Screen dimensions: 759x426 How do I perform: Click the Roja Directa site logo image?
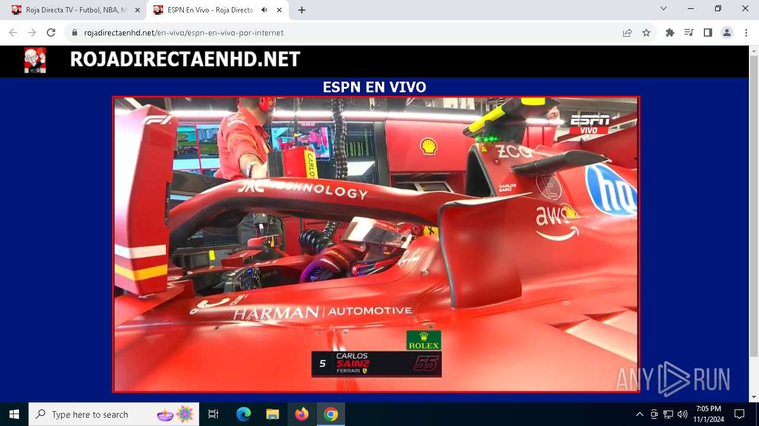[35, 60]
